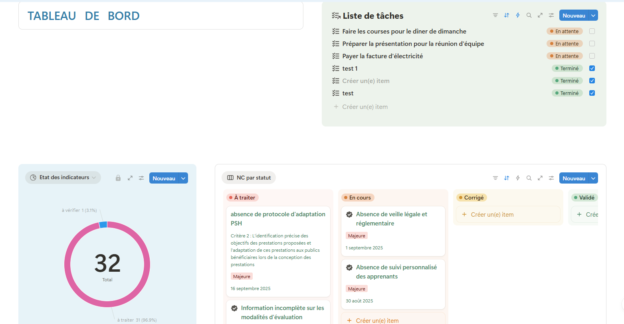This screenshot has width=624, height=324.
Task: Click the blue à vérifier donut segment
Action: (103, 225)
